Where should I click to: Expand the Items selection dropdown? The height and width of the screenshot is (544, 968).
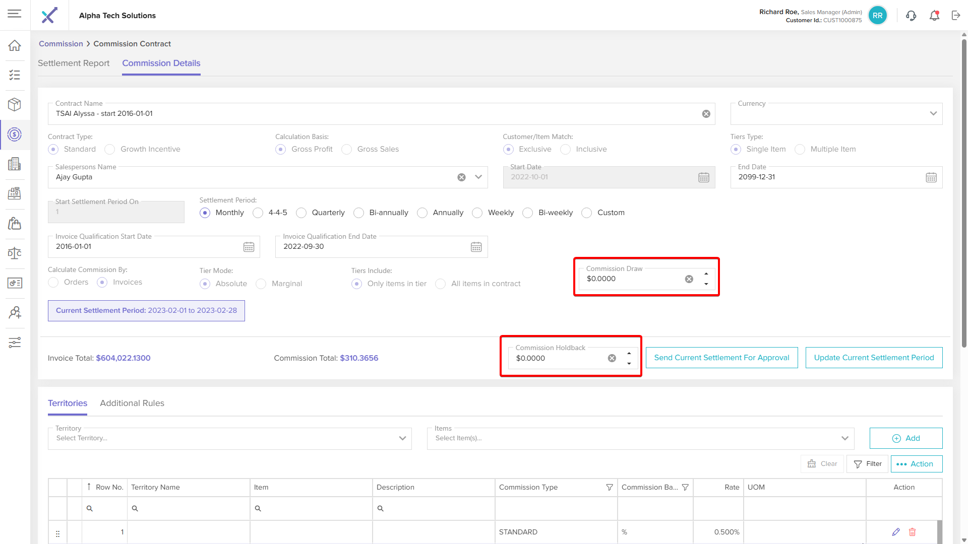point(845,438)
